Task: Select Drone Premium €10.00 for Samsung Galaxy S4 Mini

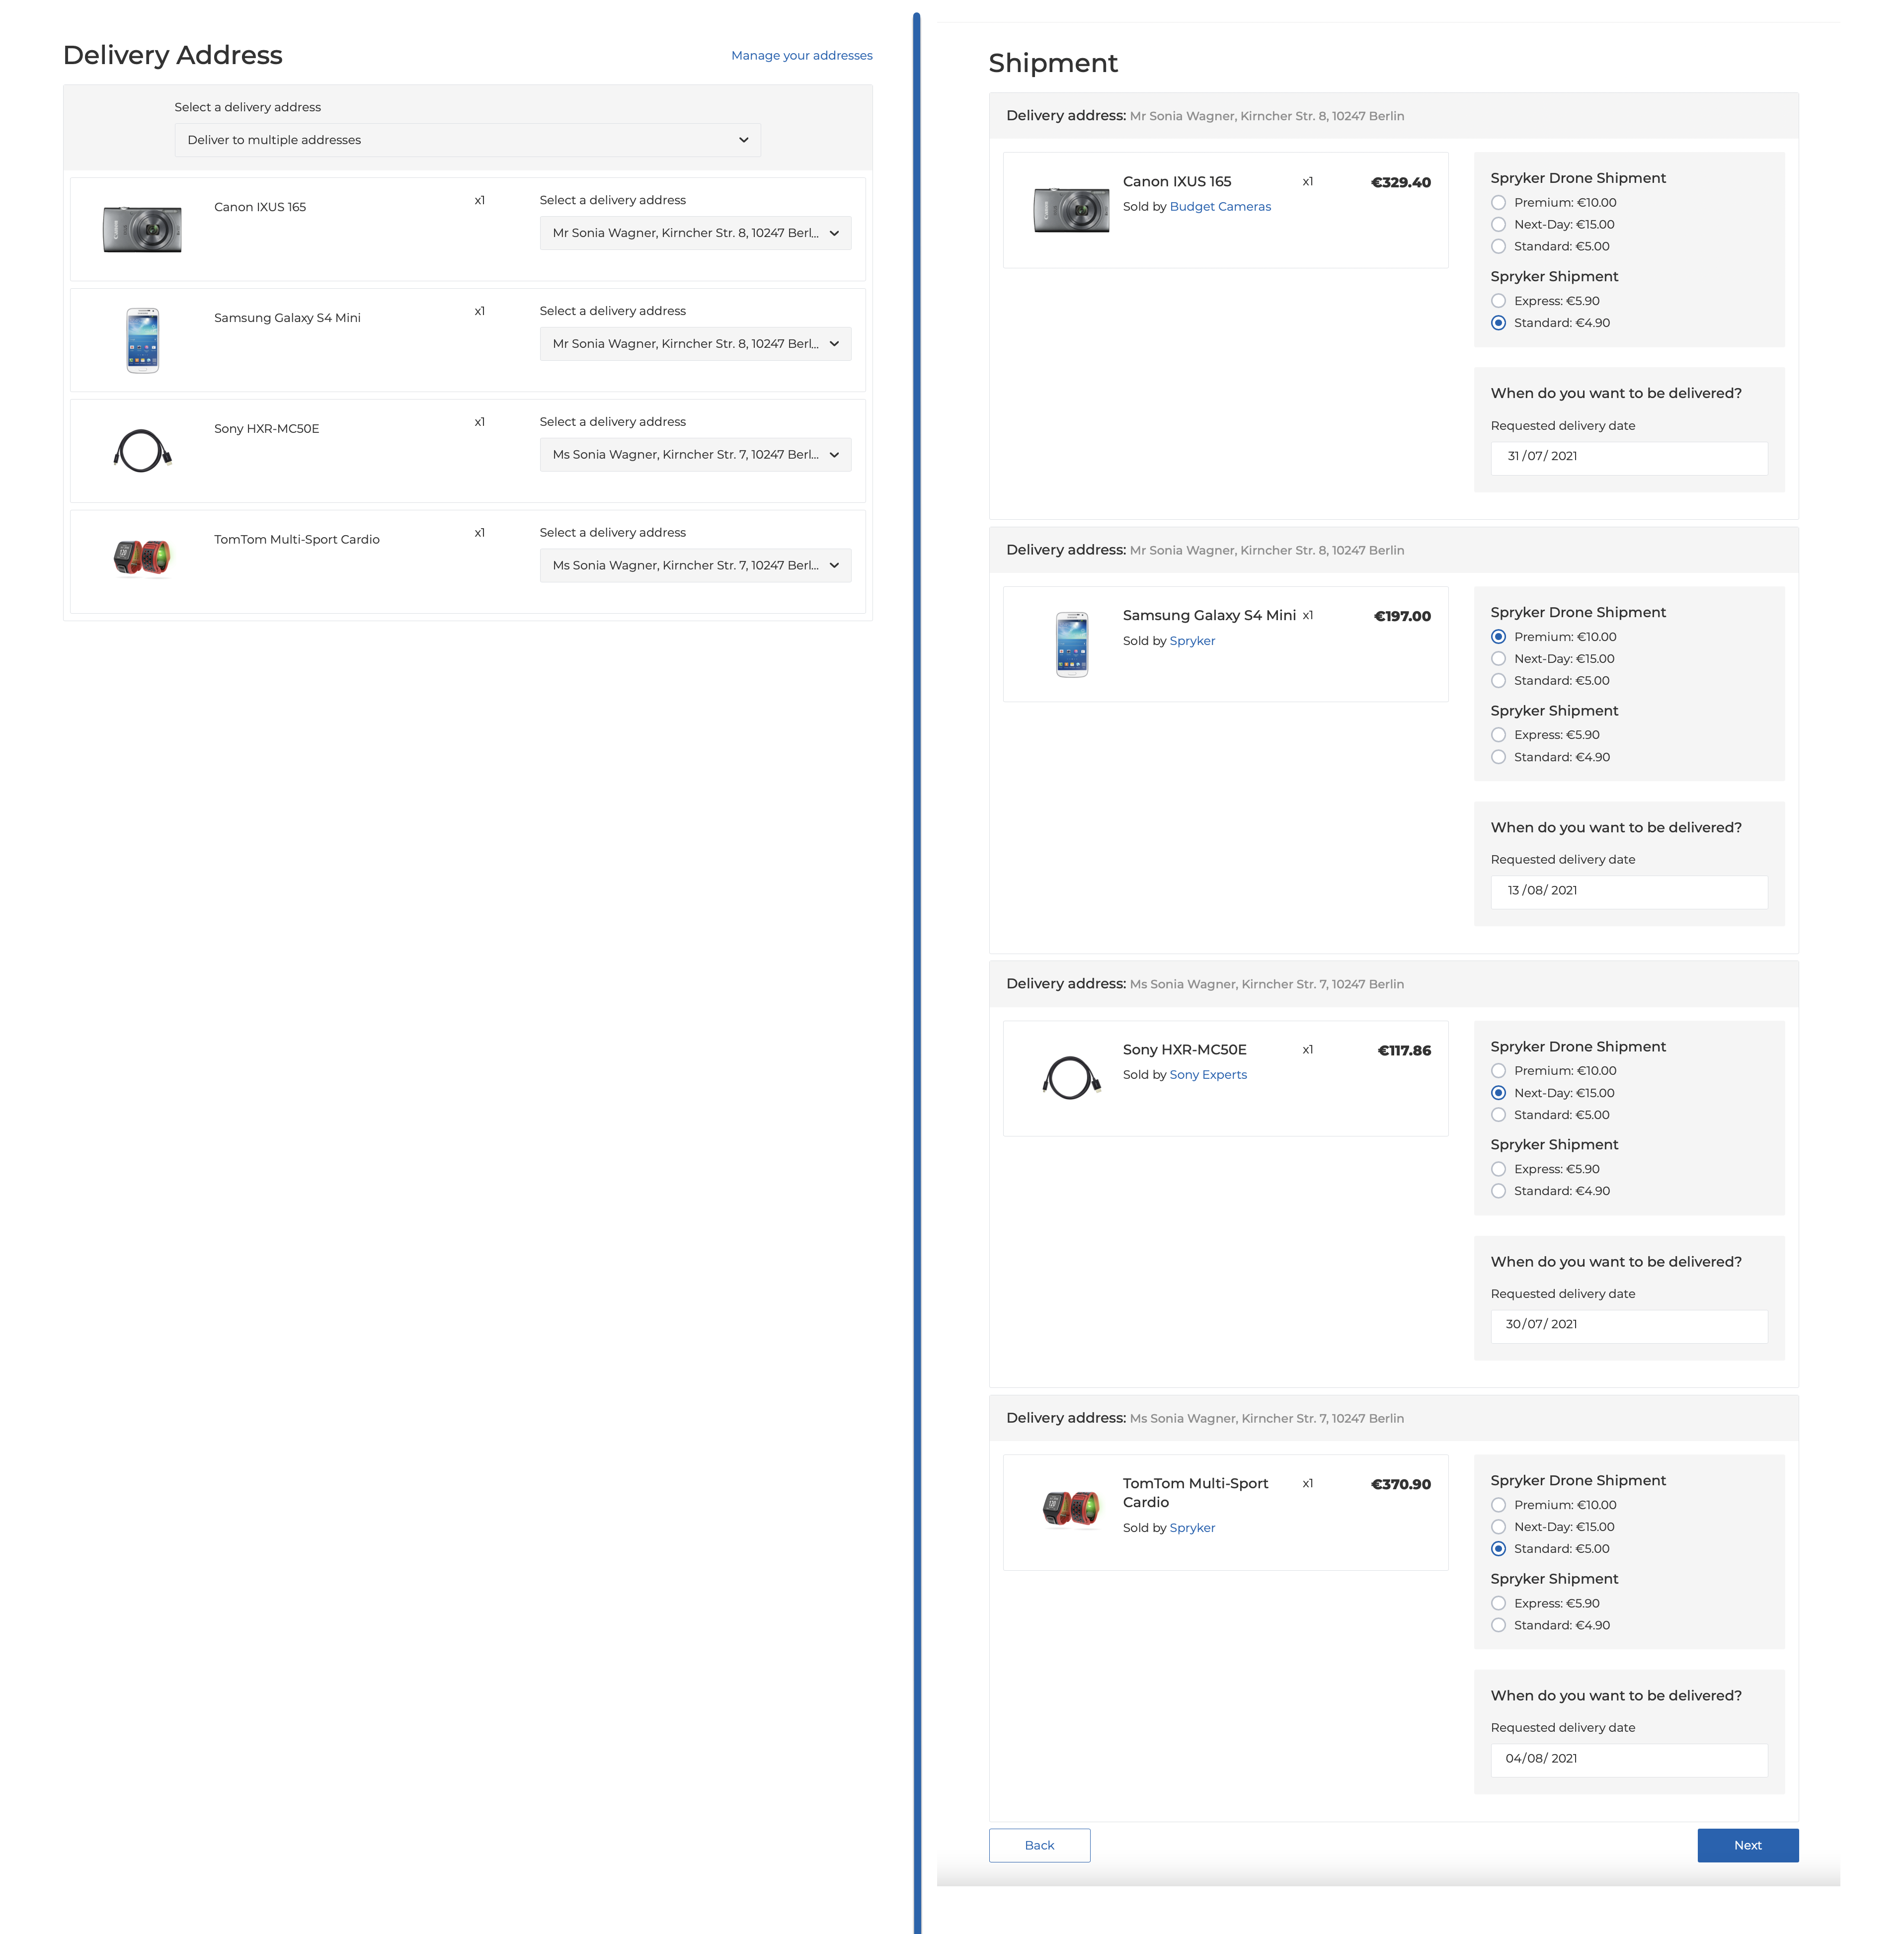Action: click(1498, 637)
